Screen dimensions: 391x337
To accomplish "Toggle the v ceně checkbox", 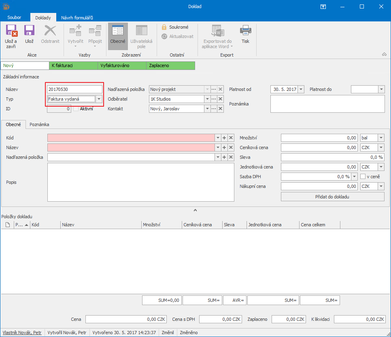I will pyautogui.click(x=363, y=177).
